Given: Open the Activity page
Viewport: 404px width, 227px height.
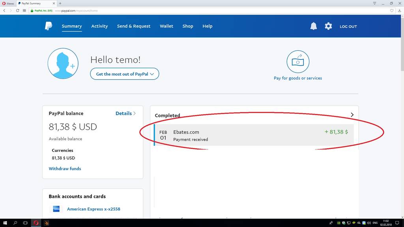Looking at the screenshot, I should point(99,26).
